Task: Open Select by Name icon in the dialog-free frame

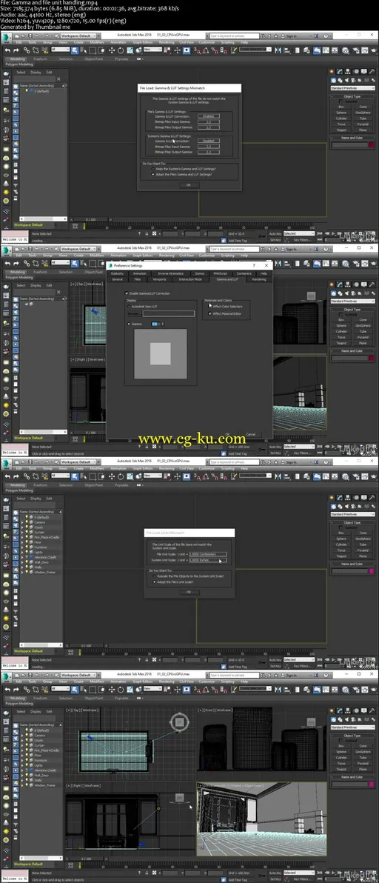Action: 82,689
